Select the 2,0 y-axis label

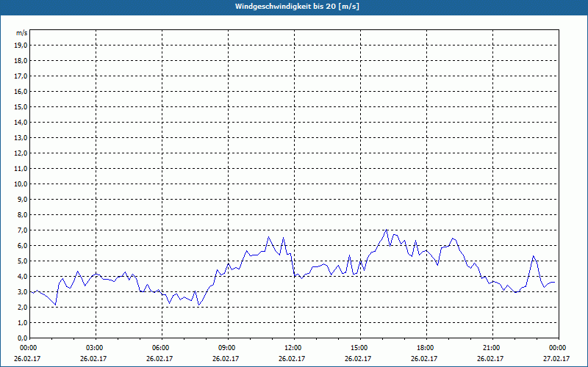[22, 307]
